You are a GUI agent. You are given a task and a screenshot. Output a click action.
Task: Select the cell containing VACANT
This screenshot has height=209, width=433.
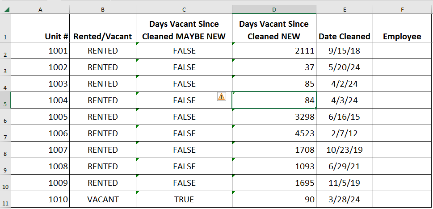(x=103, y=199)
